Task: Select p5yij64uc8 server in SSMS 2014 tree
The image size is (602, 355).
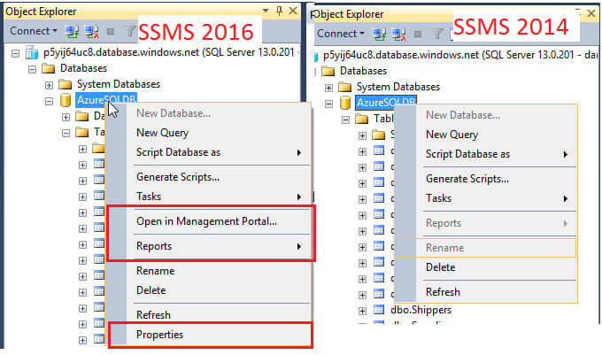Action: [460, 55]
